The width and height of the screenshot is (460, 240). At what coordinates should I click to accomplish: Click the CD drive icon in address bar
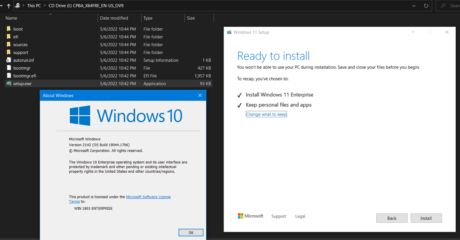17,5
